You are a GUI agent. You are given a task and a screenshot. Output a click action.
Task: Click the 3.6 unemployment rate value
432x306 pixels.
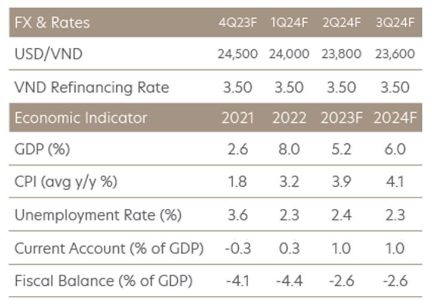tap(237, 214)
